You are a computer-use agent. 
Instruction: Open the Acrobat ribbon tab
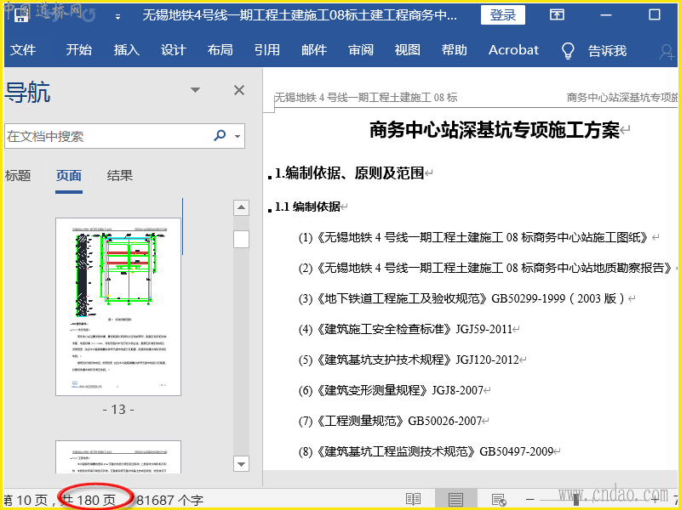click(x=514, y=50)
